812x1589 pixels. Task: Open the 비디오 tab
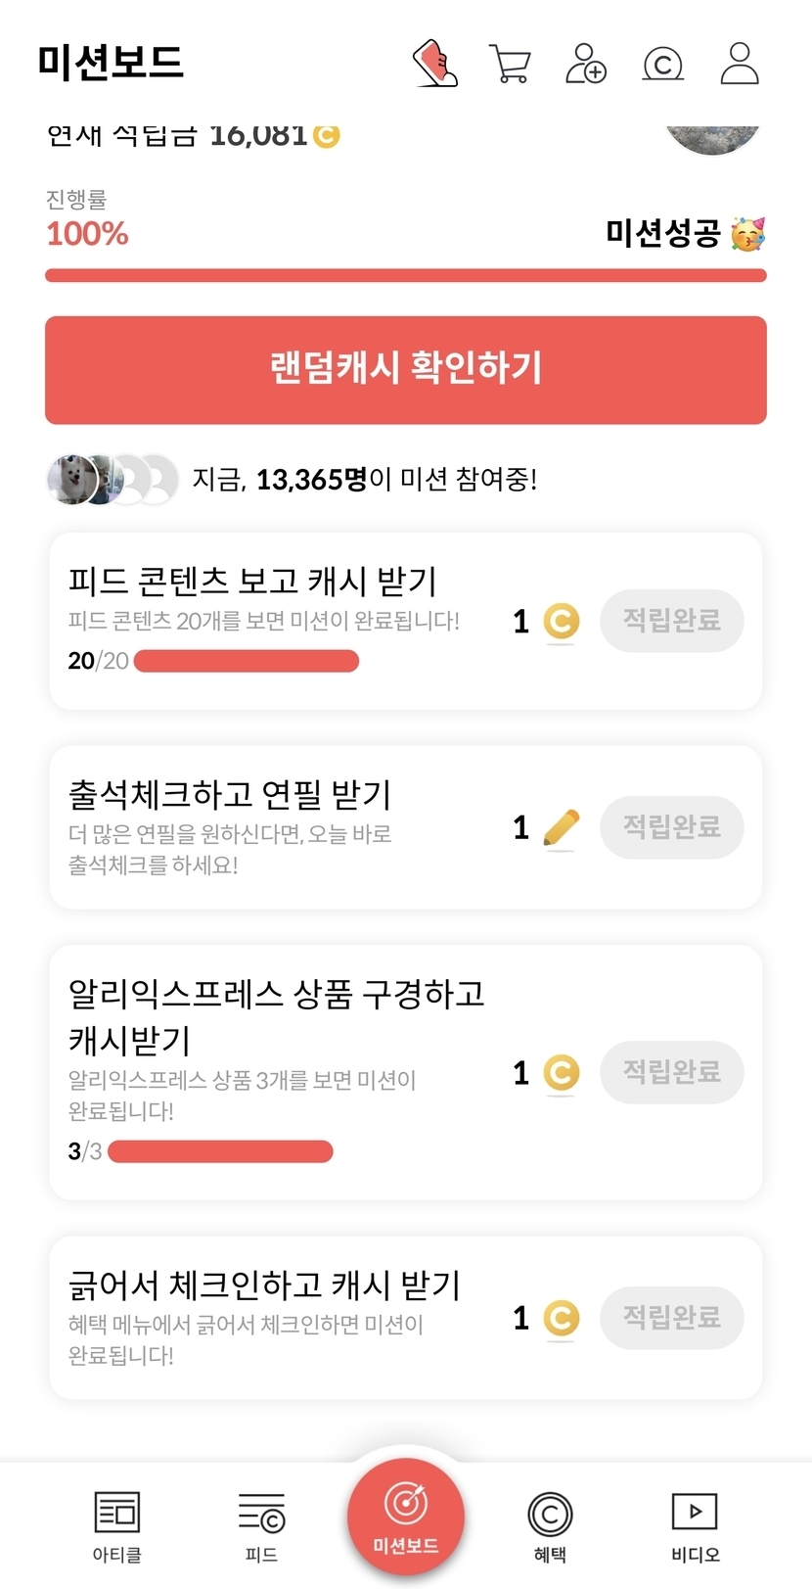[x=695, y=1526]
